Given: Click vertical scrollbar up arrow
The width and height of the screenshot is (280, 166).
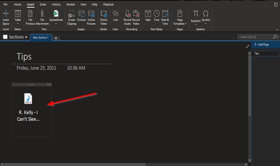Looking at the screenshot, I should point(250,53).
